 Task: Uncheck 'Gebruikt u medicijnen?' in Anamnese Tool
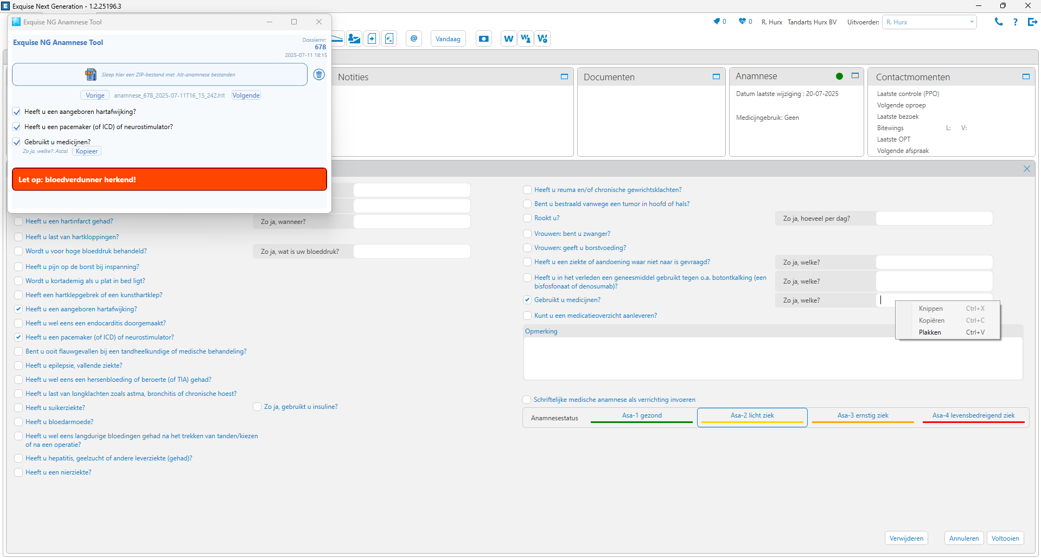click(x=17, y=142)
